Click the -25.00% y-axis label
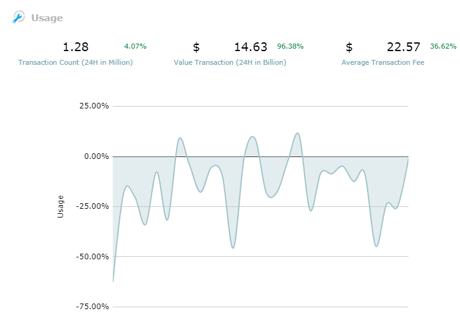The height and width of the screenshot is (321, 460). coord(92,206)
